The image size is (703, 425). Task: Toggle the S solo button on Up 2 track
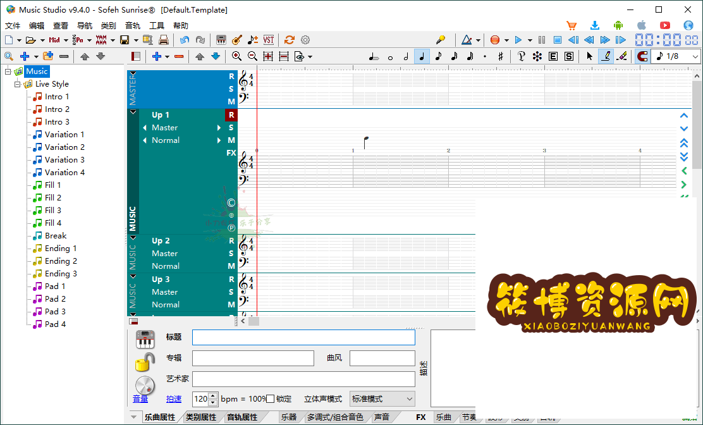click(x=231, y=254)
